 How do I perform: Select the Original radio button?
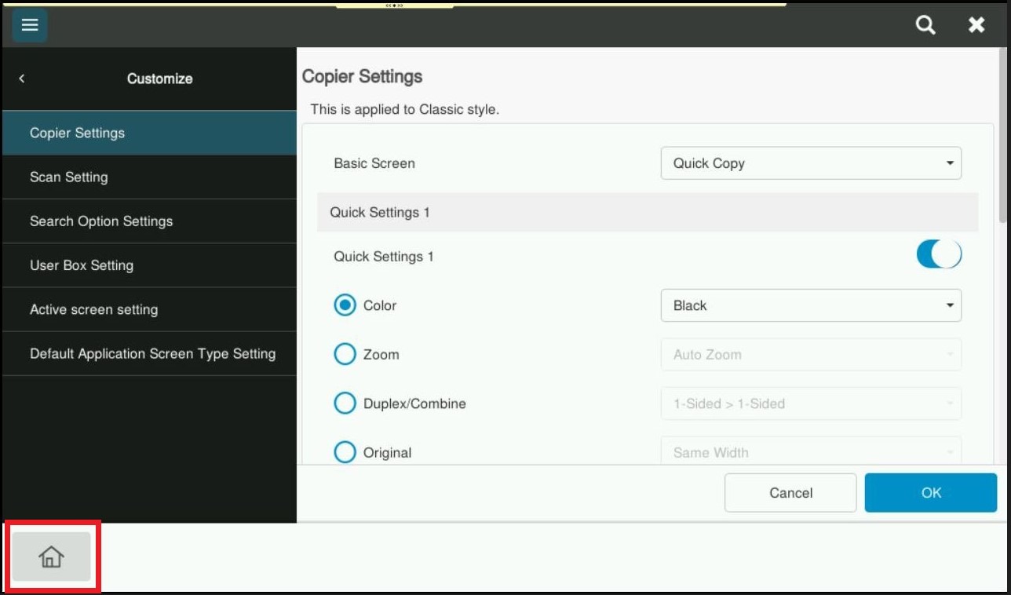tap(345, 452)
